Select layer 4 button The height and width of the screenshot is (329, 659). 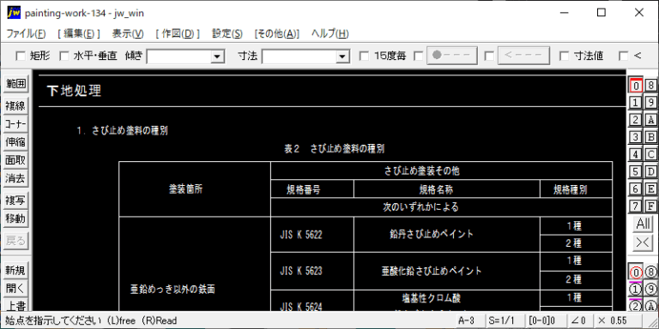(x=636, y=154)
